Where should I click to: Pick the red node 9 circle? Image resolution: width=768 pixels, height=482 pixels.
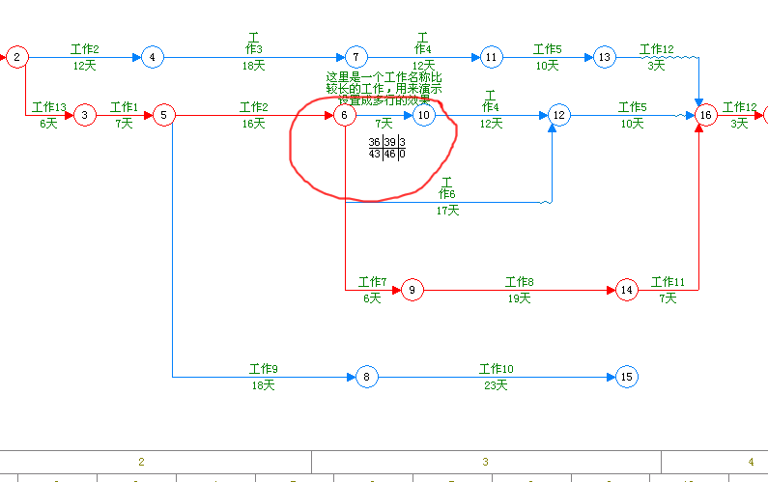[412, 290]
